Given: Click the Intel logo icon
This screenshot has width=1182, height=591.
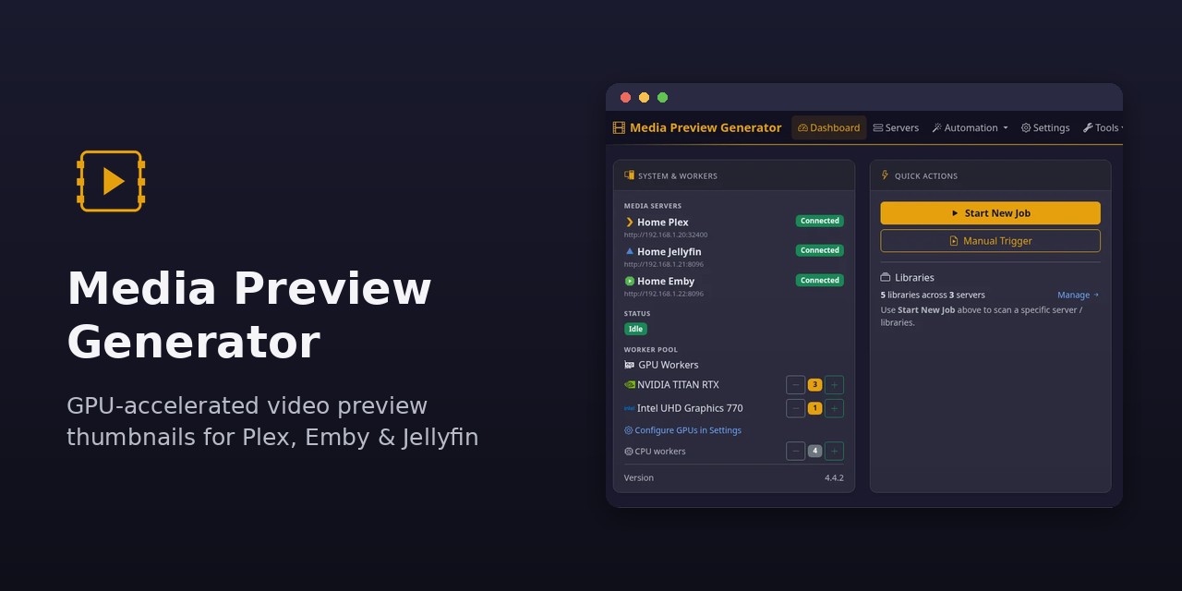Looking at the screenshot, I should coord(630,408).
